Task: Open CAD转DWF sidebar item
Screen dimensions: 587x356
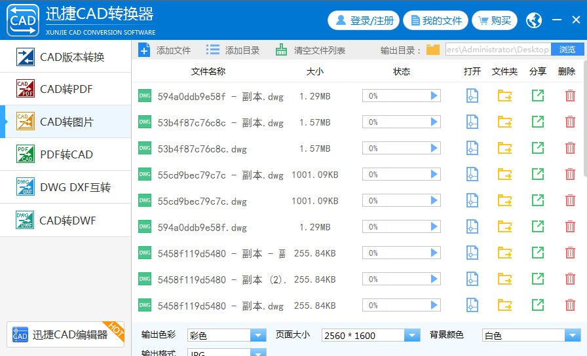Action: (x=66, y=221)
